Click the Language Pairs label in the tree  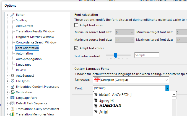27,98
